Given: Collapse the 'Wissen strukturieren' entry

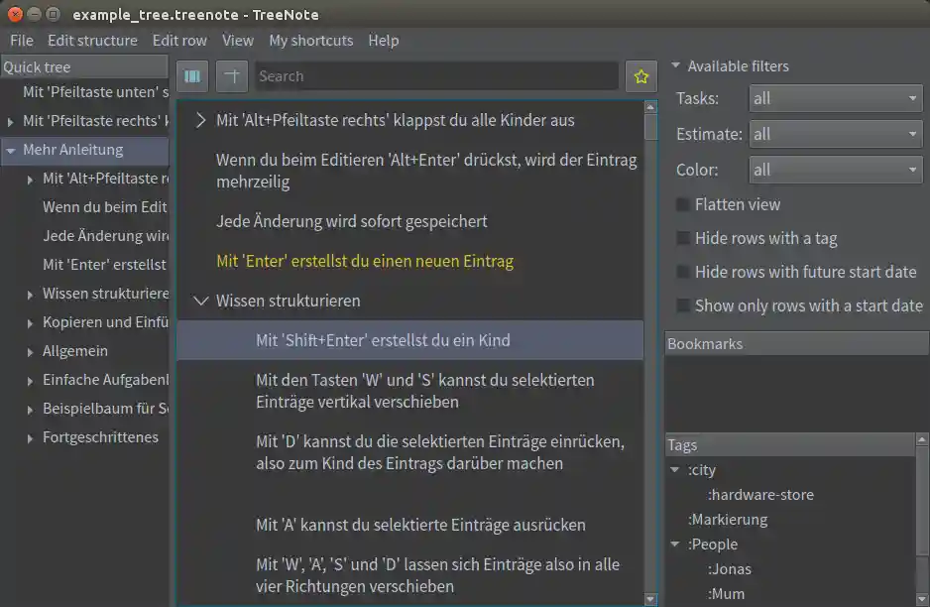Looking at the screenshot, I should click(201, 301).
